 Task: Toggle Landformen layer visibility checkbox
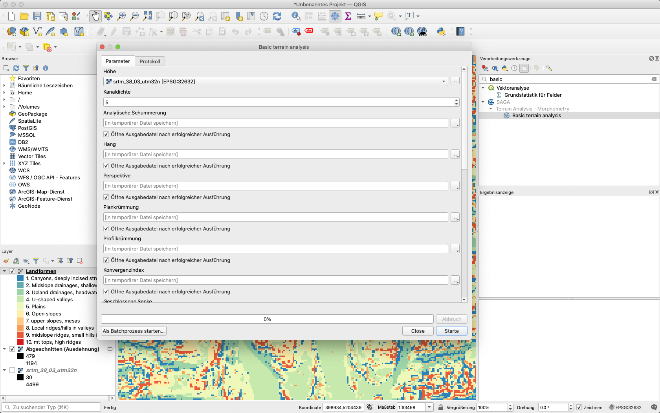[x=12, y=271]
